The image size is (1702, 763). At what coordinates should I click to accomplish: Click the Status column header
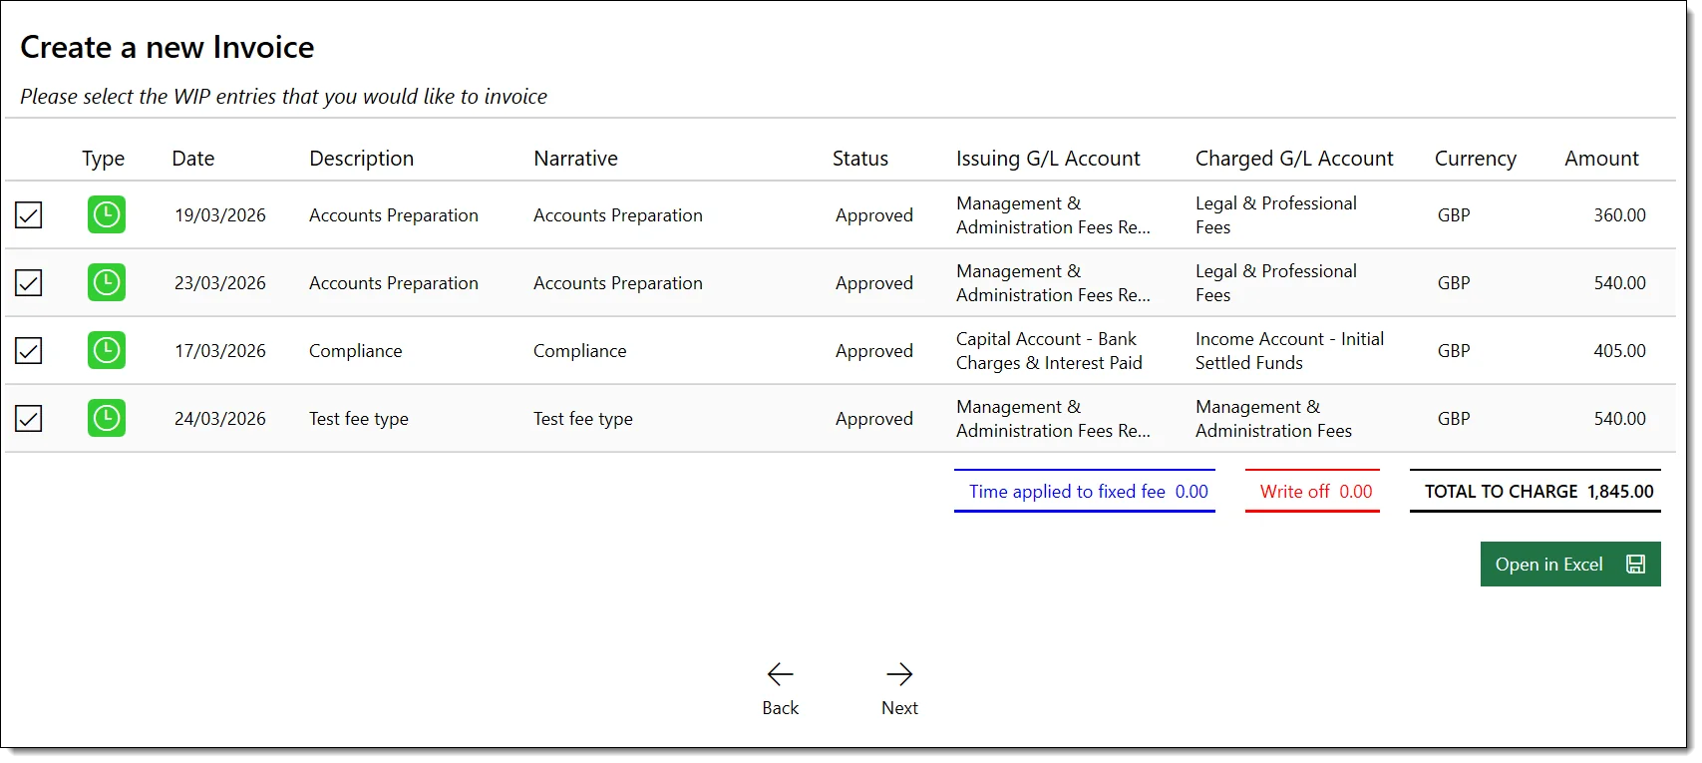pos(860,159)
